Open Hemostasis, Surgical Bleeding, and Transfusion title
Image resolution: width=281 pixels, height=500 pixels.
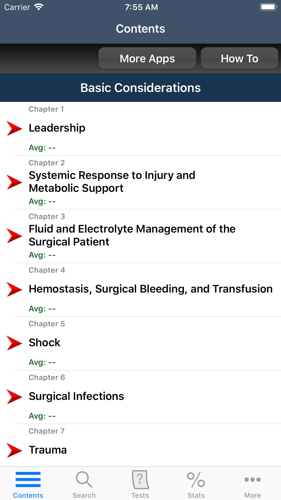pyautogui.click(x=151, y=289)
